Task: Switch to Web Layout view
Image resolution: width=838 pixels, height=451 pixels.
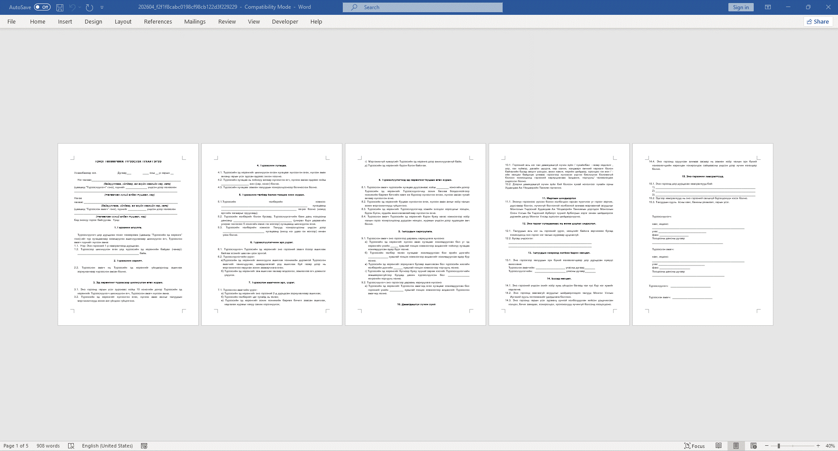Action: 753,446
